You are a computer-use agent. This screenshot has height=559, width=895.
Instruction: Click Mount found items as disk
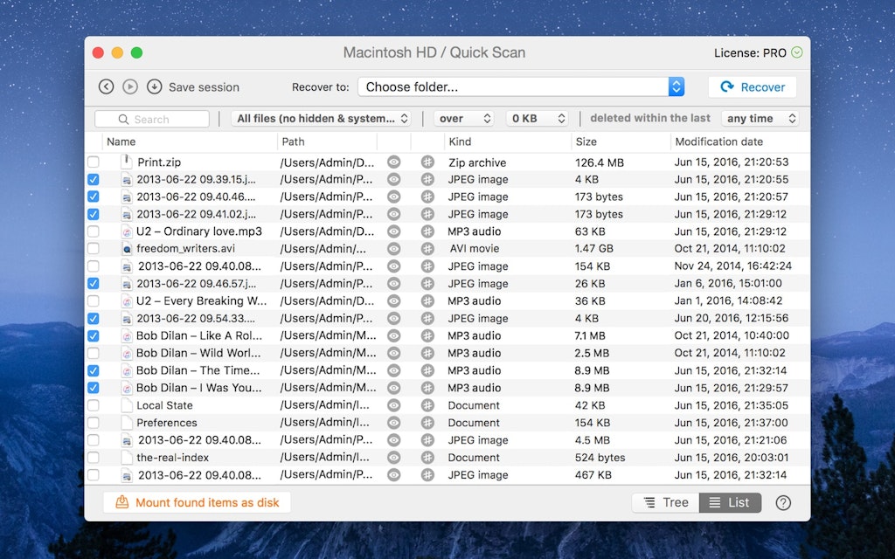click(x=197, y=502)
